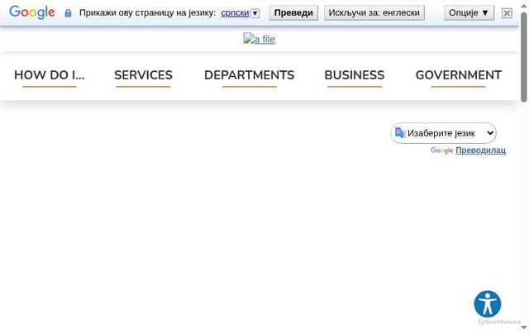
Task: Click the blue padlock security icon
Action: 68,13
